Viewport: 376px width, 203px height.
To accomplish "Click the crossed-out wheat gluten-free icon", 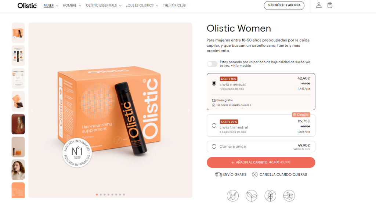I will [x=270, y=196].
